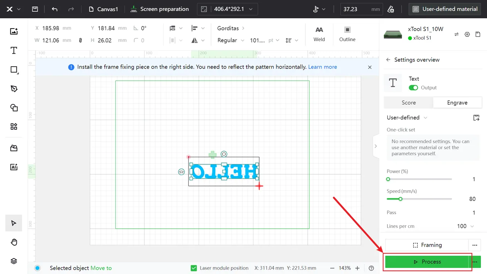This screenshot has width=487, height=274.
Task: Open the Learn more link
Action: point(323,67)
